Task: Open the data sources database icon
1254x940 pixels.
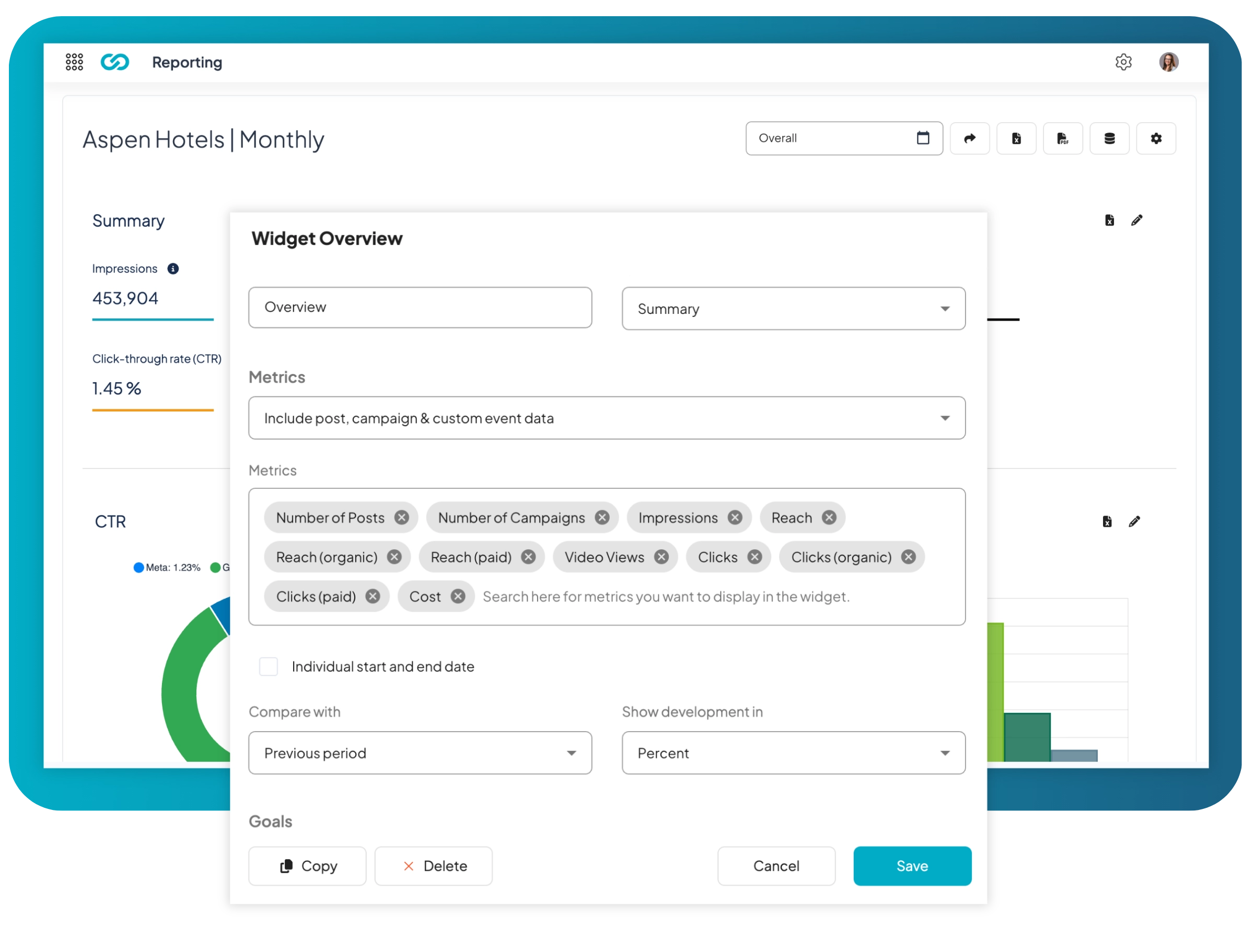Action: tap(1109, 138)
